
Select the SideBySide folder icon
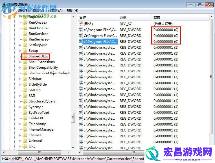click(x=25, y=84)
